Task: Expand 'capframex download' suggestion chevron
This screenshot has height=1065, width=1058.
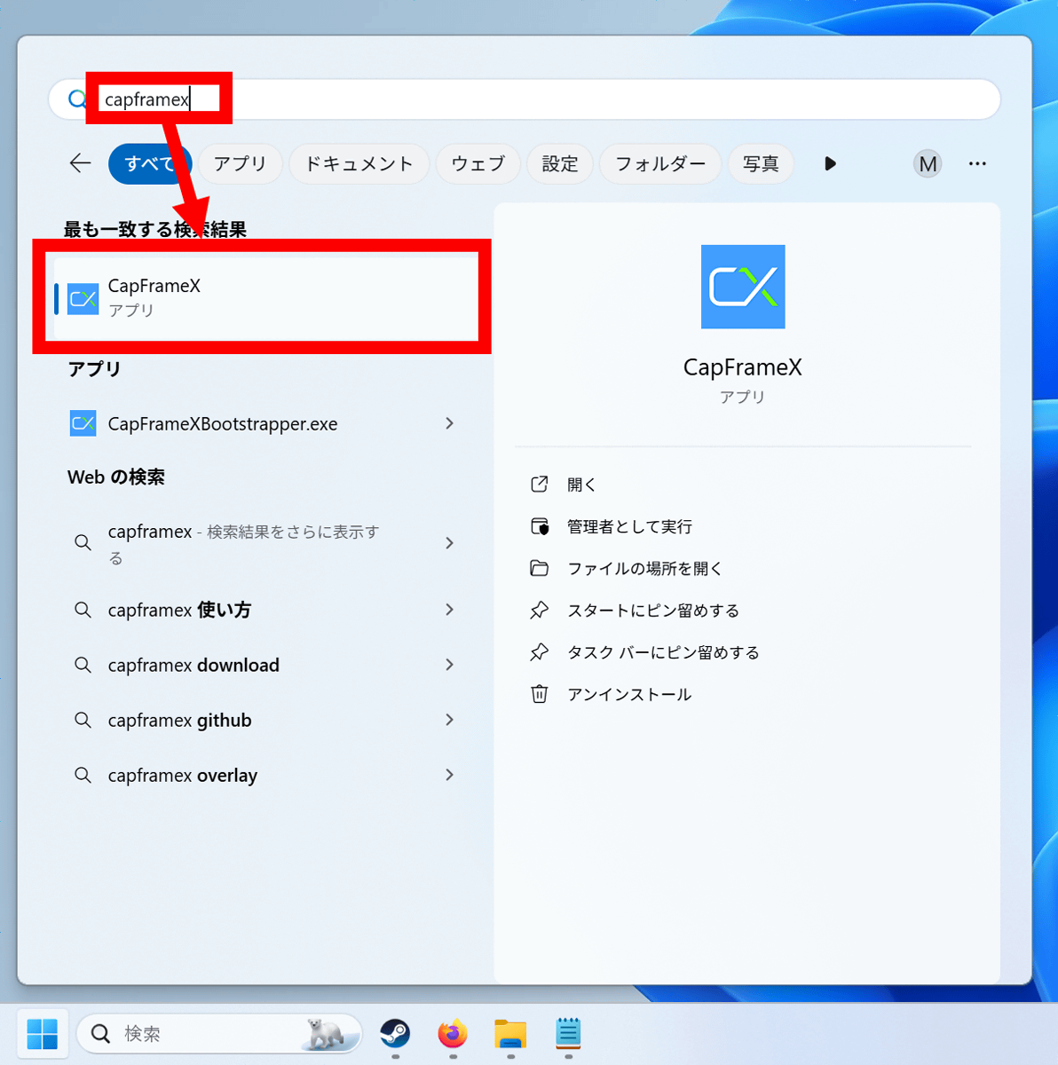Action: point(450,665)
